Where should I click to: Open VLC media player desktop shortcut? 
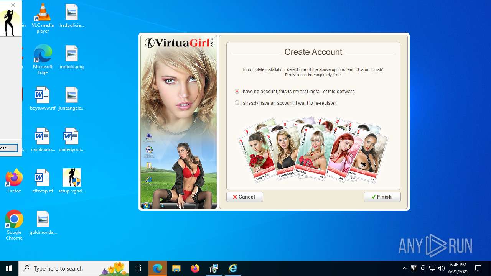[x=43, y=18]
